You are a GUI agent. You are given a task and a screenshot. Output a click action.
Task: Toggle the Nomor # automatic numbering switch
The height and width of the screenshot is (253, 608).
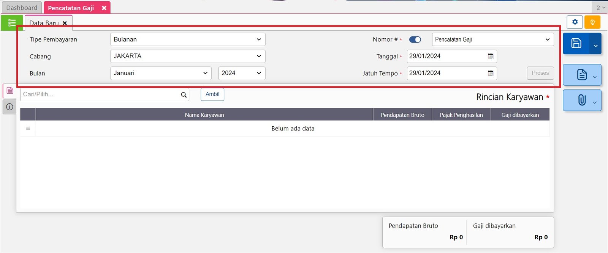415,39
